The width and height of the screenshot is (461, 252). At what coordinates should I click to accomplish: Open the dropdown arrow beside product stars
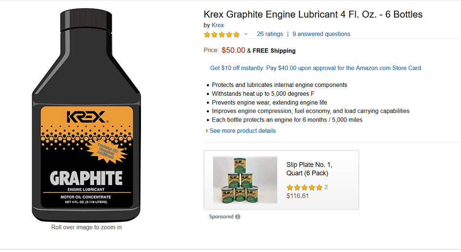[246, 34]
